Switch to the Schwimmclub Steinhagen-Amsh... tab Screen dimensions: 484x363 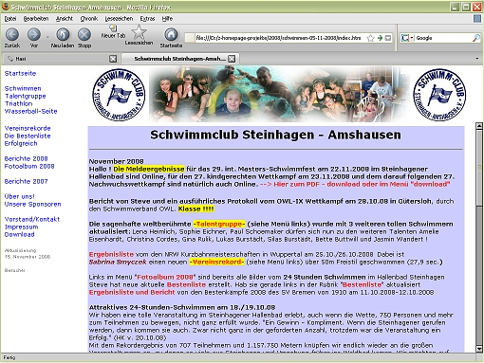(x=180, y=59)
